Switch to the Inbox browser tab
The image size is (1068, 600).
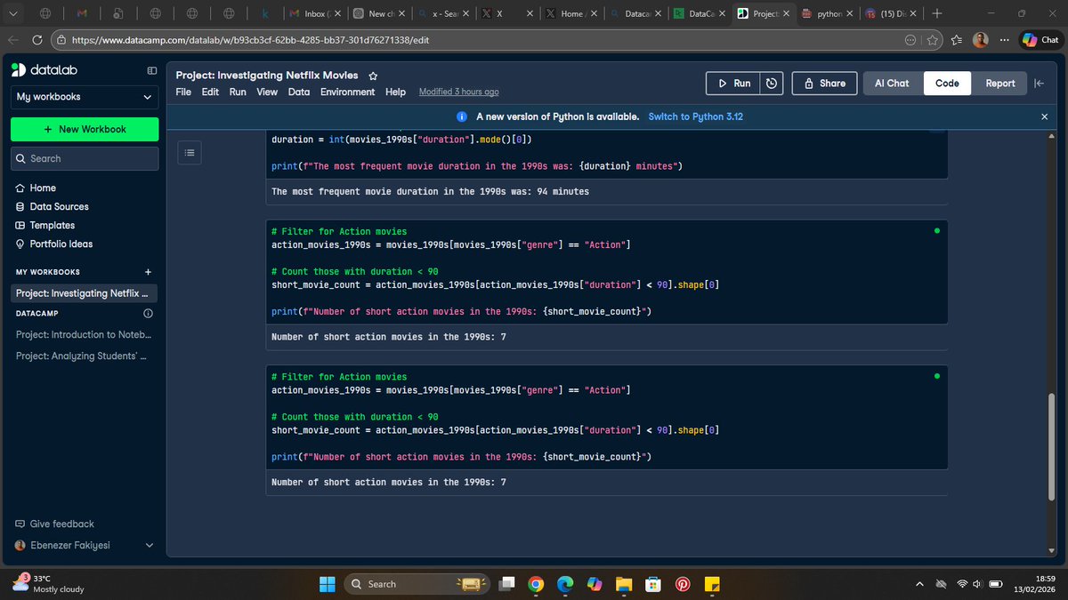pos(317,14)
